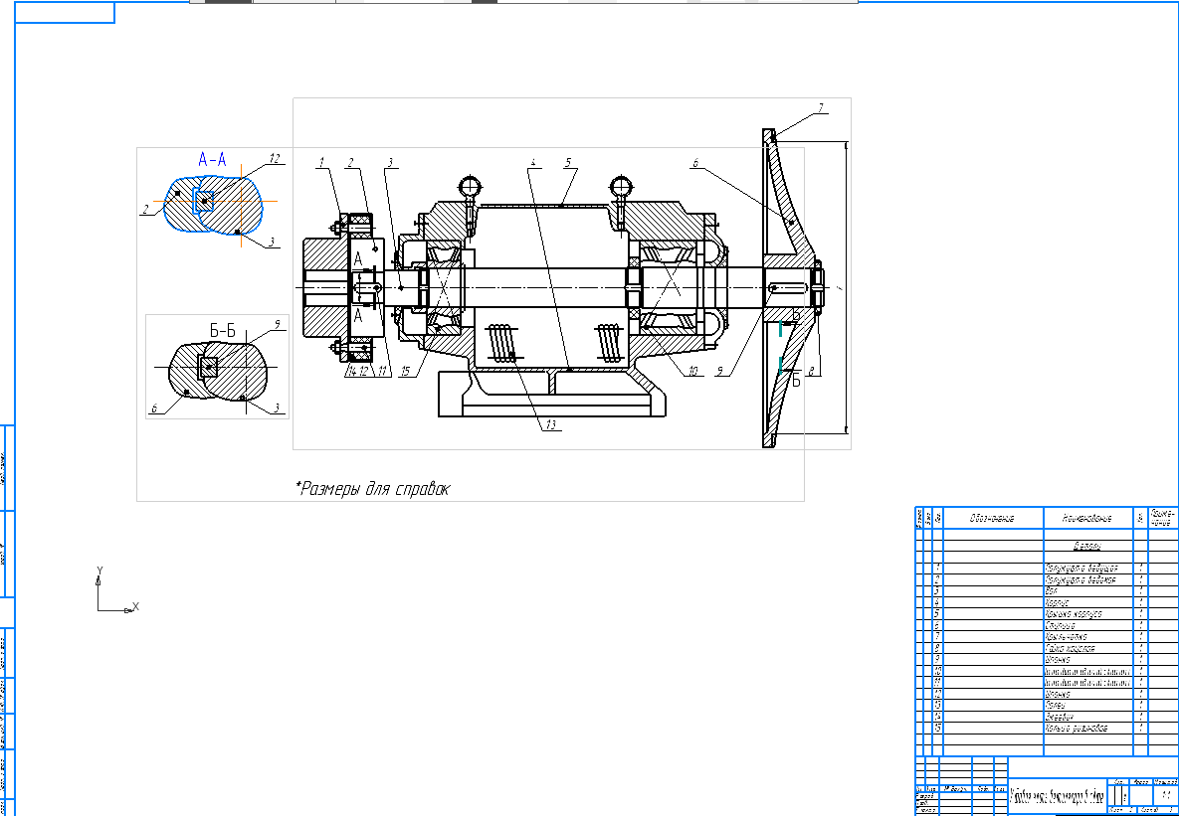Select callout 12 in the А-А section
1179x816 pixels.
[x=275, y=159]
